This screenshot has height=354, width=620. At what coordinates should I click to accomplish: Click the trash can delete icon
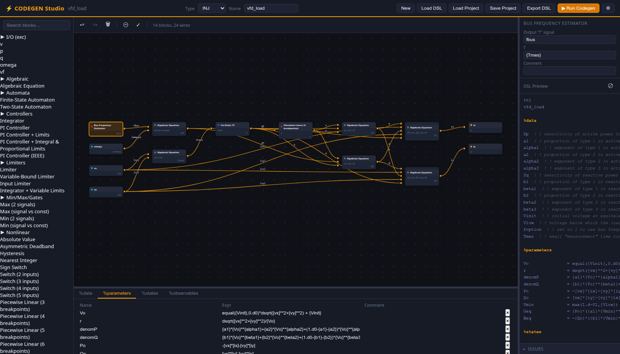point(108,24)
